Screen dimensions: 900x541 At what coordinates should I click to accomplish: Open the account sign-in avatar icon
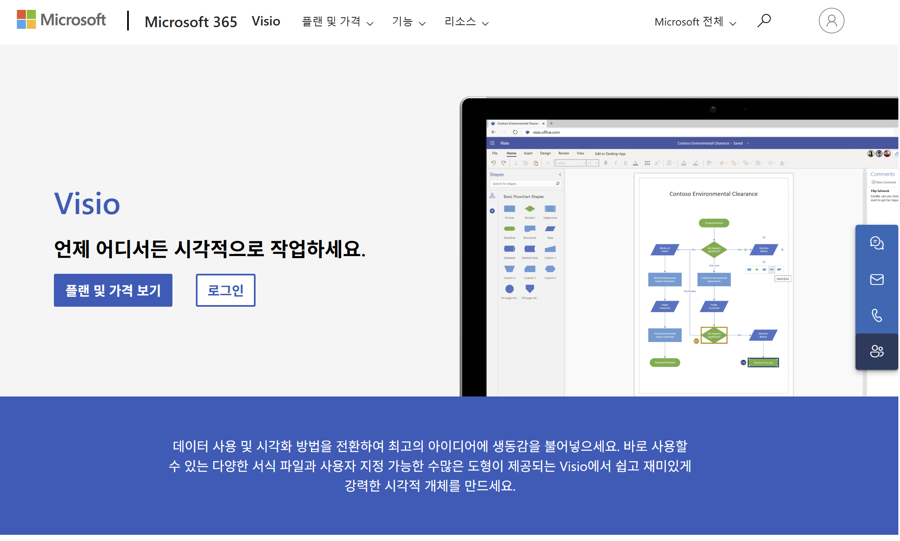click(x=831, y=21)
